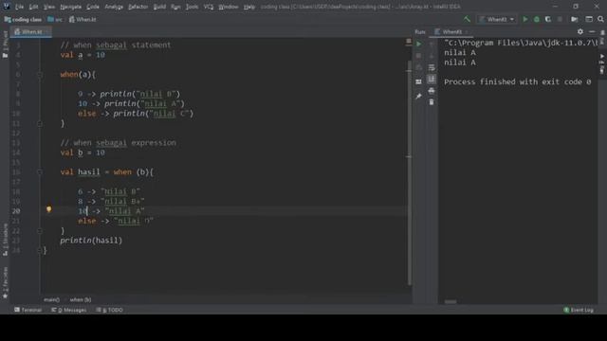This screenshot has height=341, width=607.
Task: Start debugging with the green bug icon
Action: click(537, 19)
